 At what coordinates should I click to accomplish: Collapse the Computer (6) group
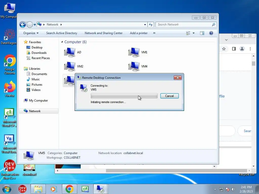(x=62, y=42)
